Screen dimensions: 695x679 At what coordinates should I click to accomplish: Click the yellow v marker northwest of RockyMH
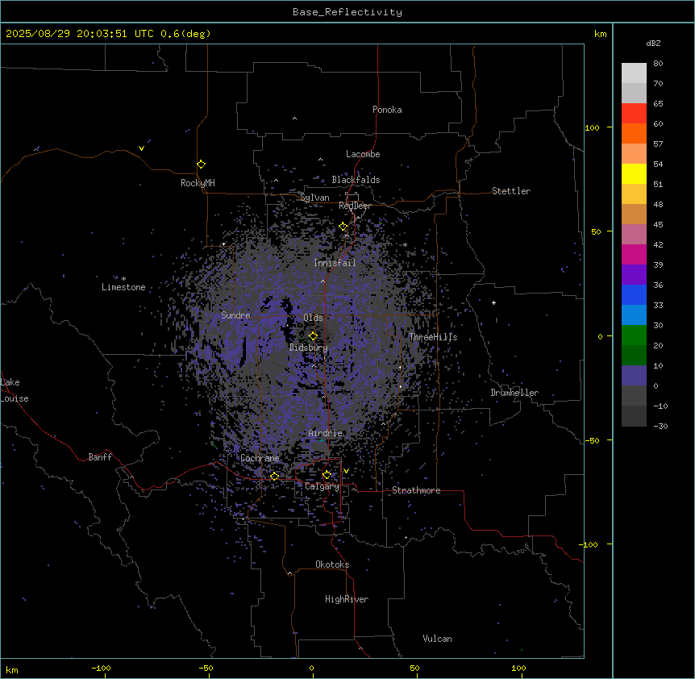(x=141, y=148)
